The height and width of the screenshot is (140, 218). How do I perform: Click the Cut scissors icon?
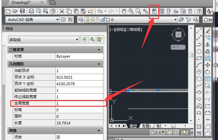[62, 11]
